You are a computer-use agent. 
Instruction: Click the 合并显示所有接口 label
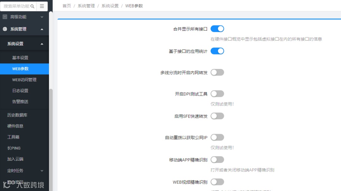click(190, 29)
